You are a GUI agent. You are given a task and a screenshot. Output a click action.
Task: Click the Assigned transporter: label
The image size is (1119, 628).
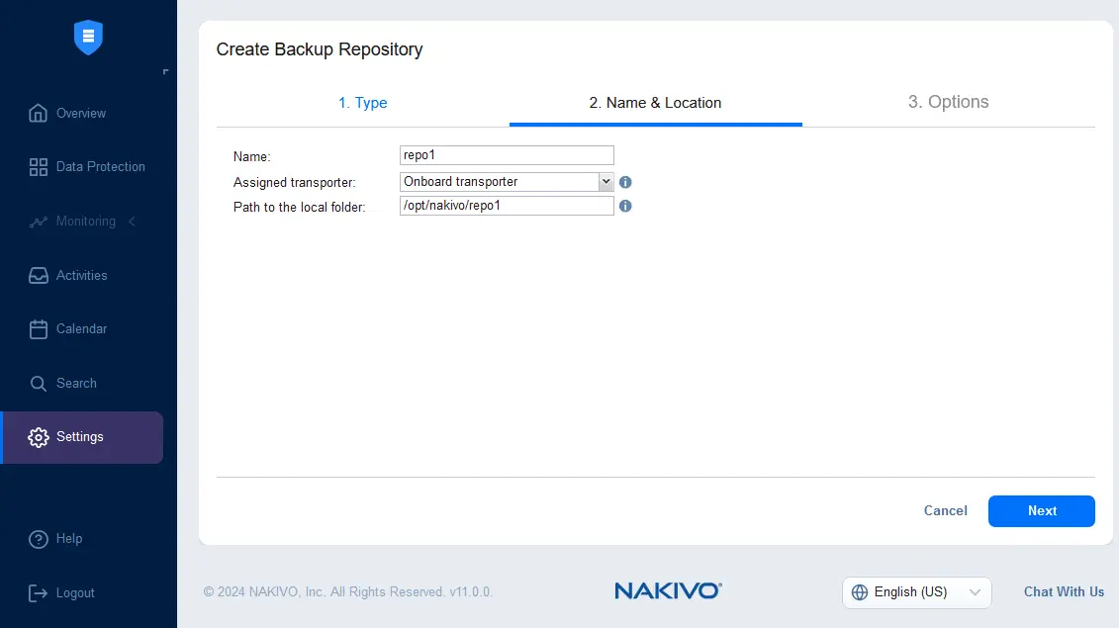coord(294,182)
